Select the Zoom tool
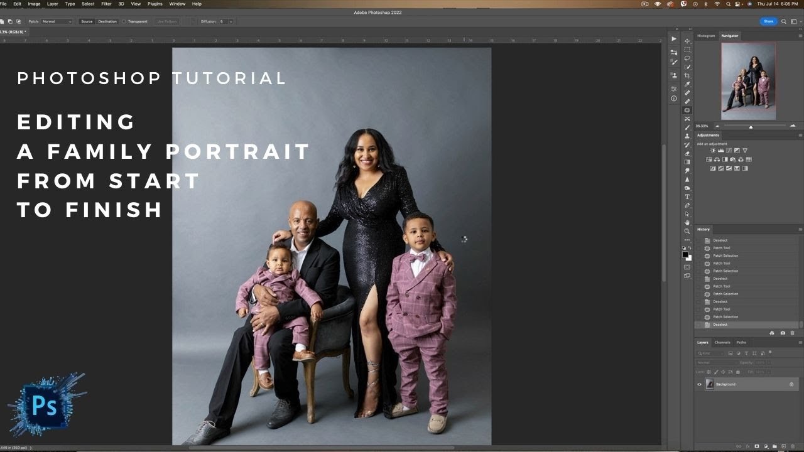This screenshot has height=452, width=804. 687,231
